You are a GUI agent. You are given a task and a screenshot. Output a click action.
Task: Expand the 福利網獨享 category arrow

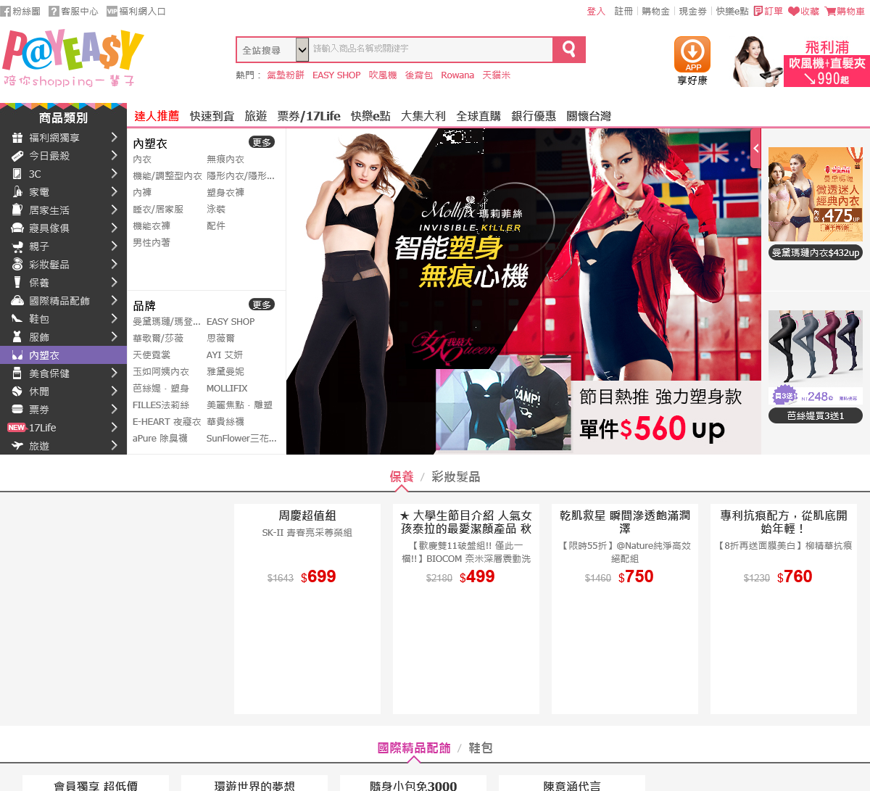click(x=115, y=137)
